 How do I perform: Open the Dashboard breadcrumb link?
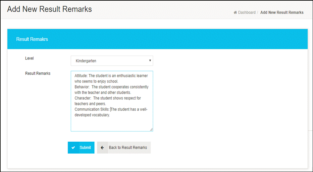pyautogui.click(x=247, y=12)
